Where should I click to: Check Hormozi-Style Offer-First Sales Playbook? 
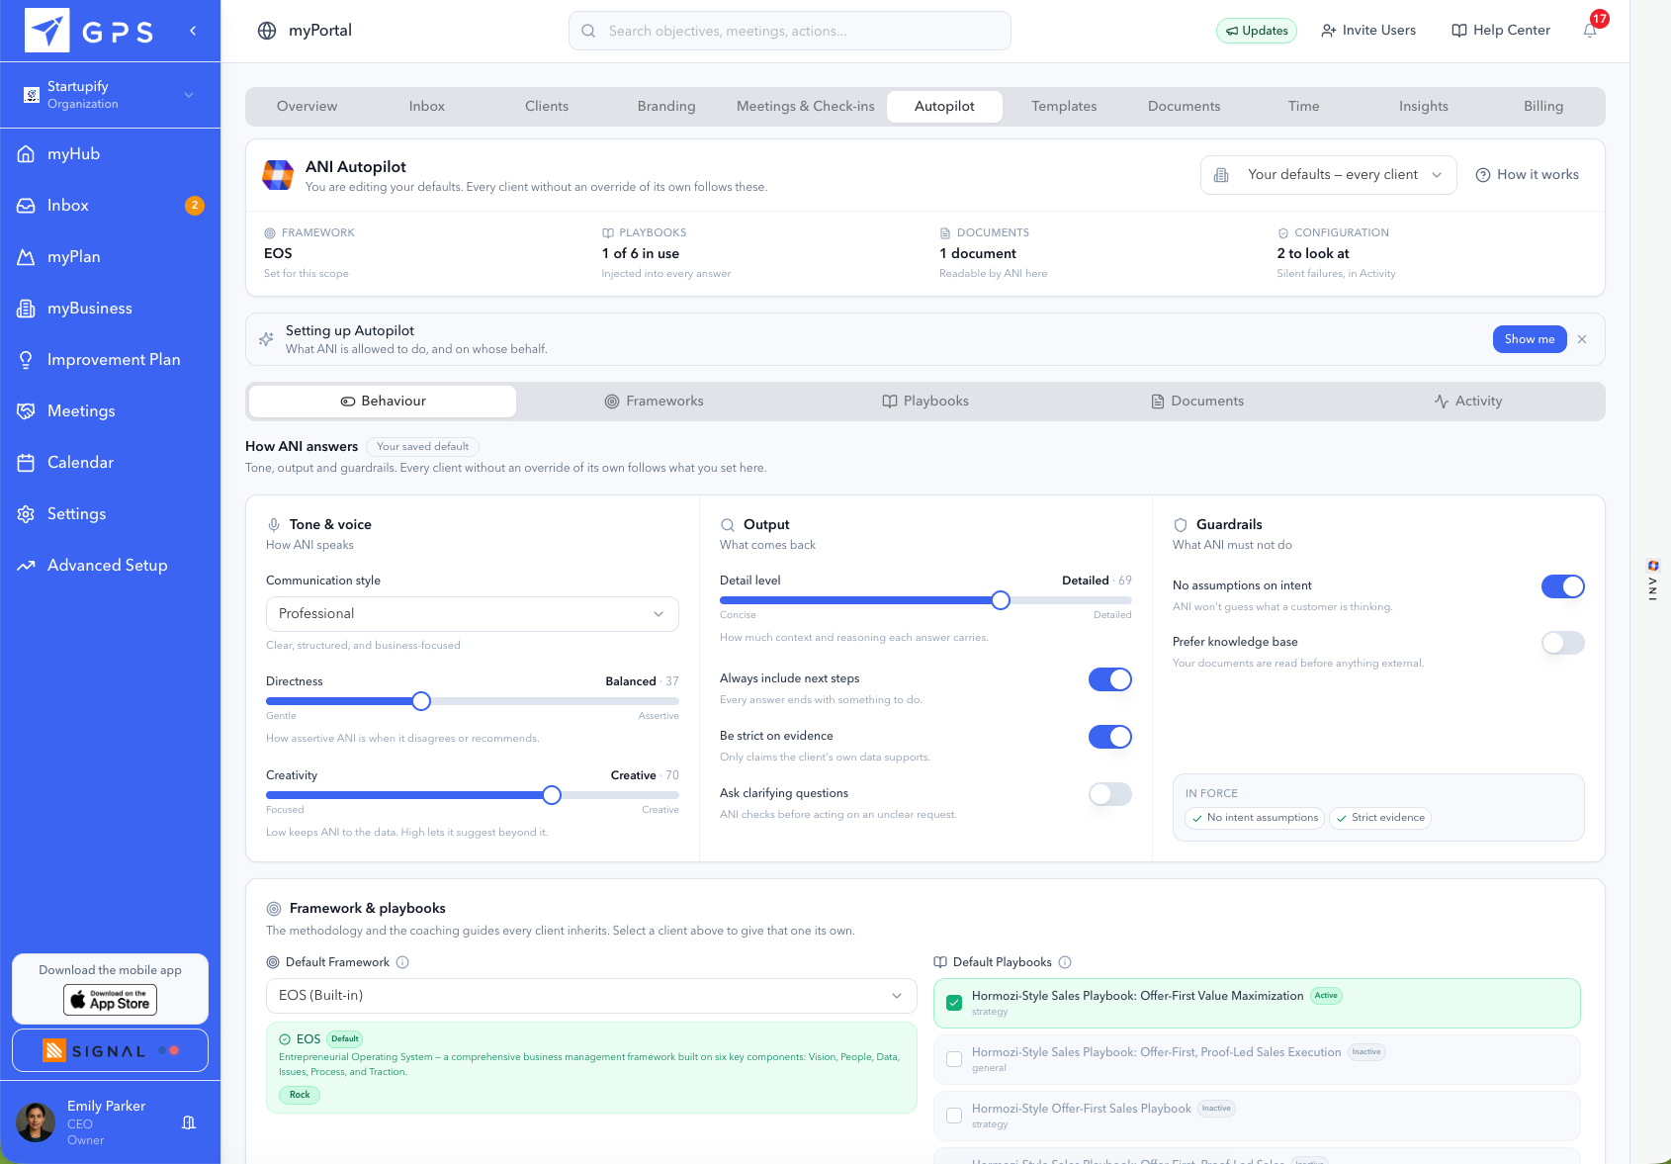tap(954, 1116)
